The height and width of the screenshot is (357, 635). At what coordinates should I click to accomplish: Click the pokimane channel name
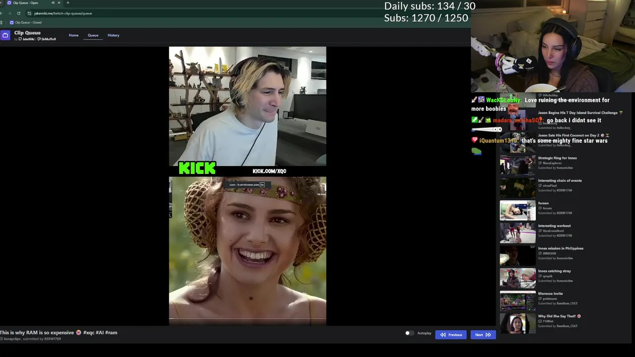pos(550,298)
